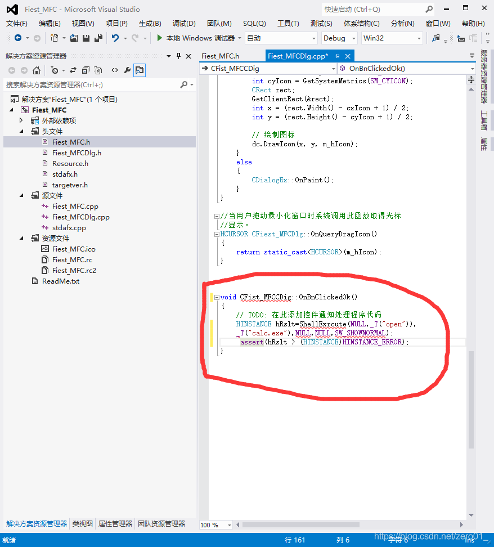Pin the Fiest_MFCDlg.cpp tab
Screen dimensions: 494x547
point(338,56)
